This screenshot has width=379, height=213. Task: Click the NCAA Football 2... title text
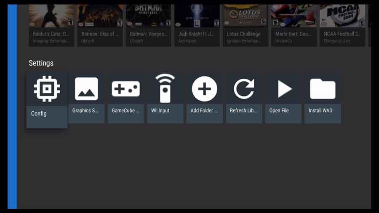point(342,34)
